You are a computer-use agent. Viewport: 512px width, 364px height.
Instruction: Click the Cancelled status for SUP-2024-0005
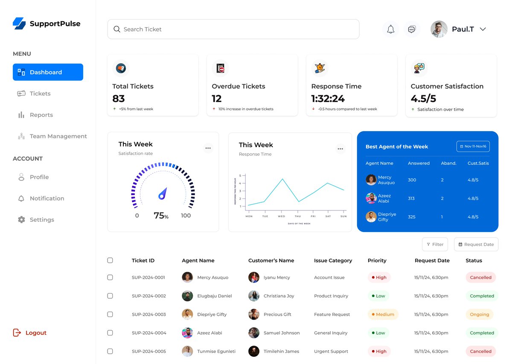pos(481,351)
